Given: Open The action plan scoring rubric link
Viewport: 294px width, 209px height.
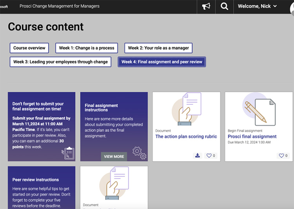Looking at the screenshot, I should pyautogui.click(x=186, y=136).
